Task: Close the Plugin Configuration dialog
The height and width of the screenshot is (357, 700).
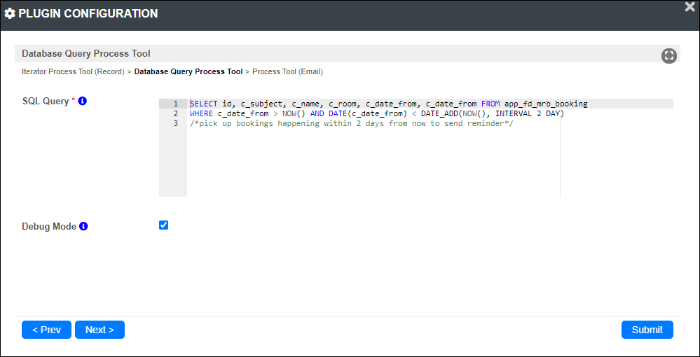Action: 689,7
